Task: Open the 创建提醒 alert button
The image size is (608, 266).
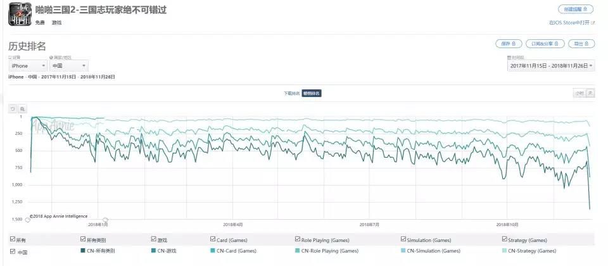Action: (576, 9)
